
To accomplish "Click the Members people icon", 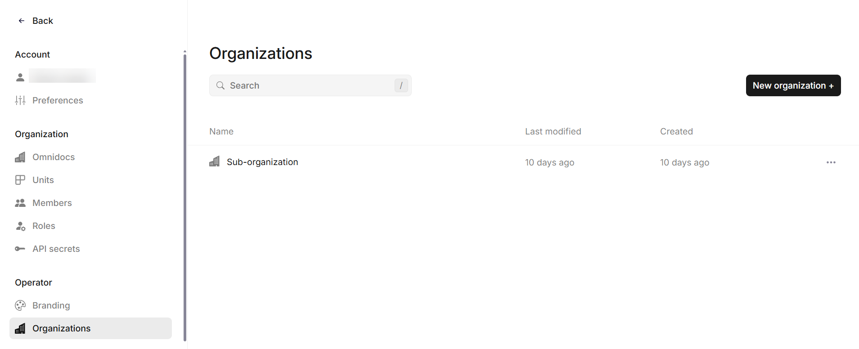I will 20,203.
